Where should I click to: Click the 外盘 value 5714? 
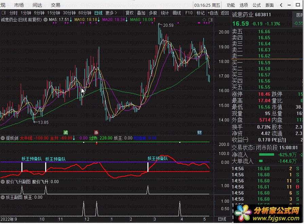(265, 120)
